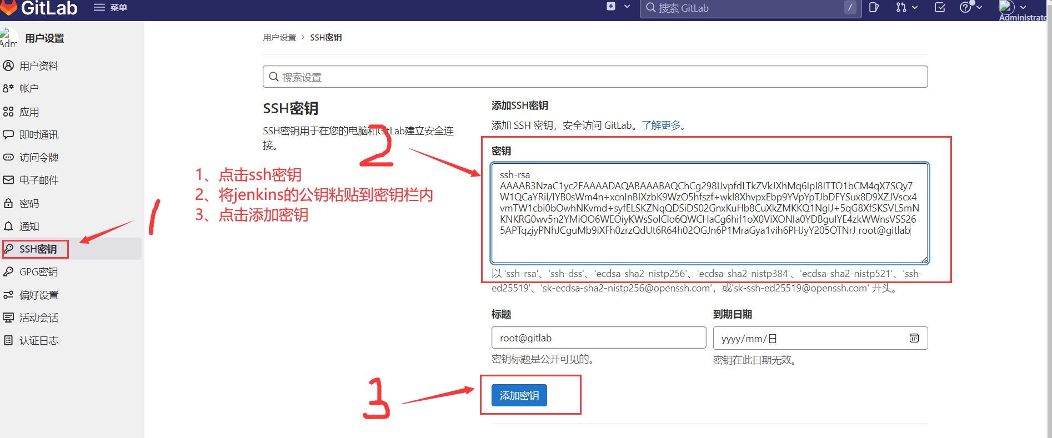
Task: Focus the 搜索 GitLab search box
Action: click(750, 8)
